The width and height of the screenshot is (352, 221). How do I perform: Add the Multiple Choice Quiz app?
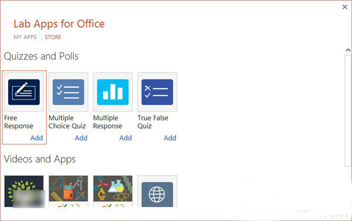[81, 138]
